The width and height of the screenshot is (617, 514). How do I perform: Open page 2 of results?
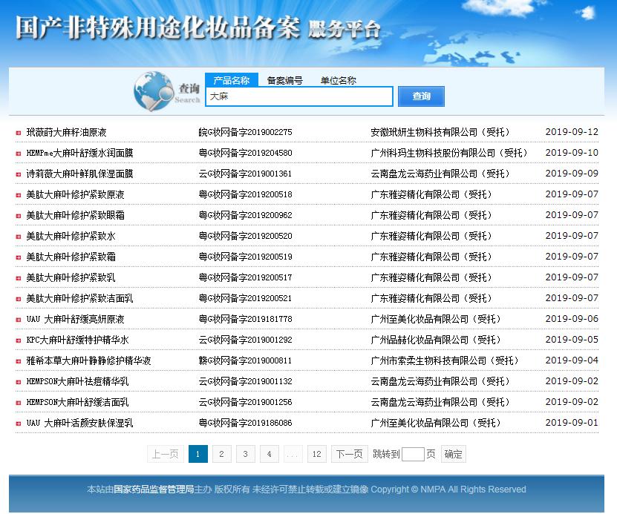click(x=221, y=453)
